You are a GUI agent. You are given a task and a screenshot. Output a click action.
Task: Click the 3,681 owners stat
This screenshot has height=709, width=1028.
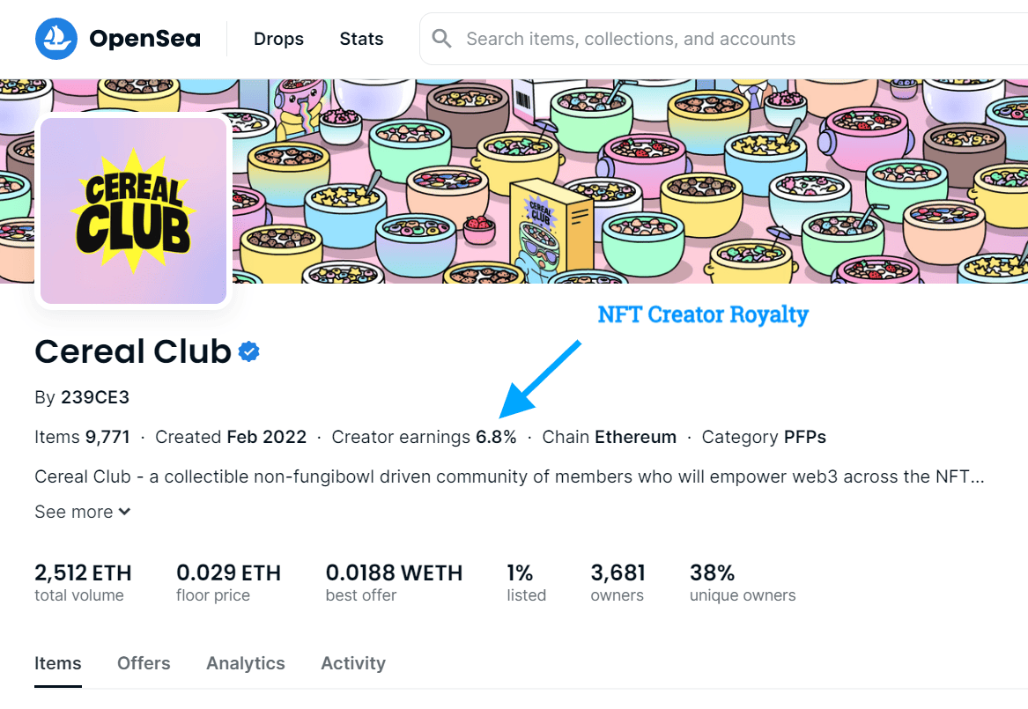(x=618, y=582)
